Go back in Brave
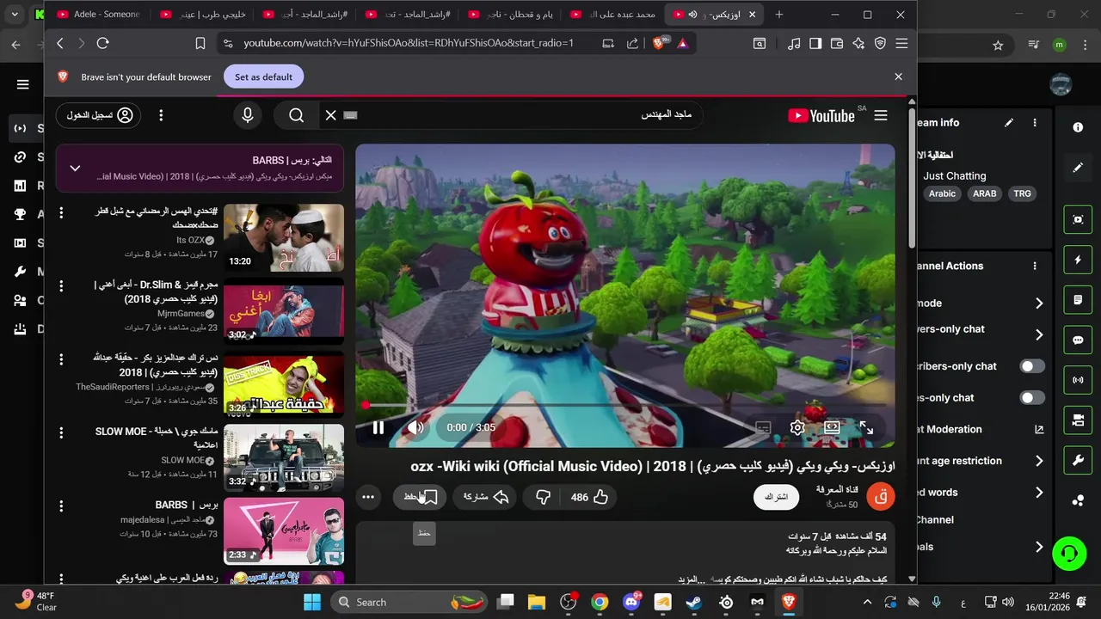The image size is (1101, 619). click(60, 43)
